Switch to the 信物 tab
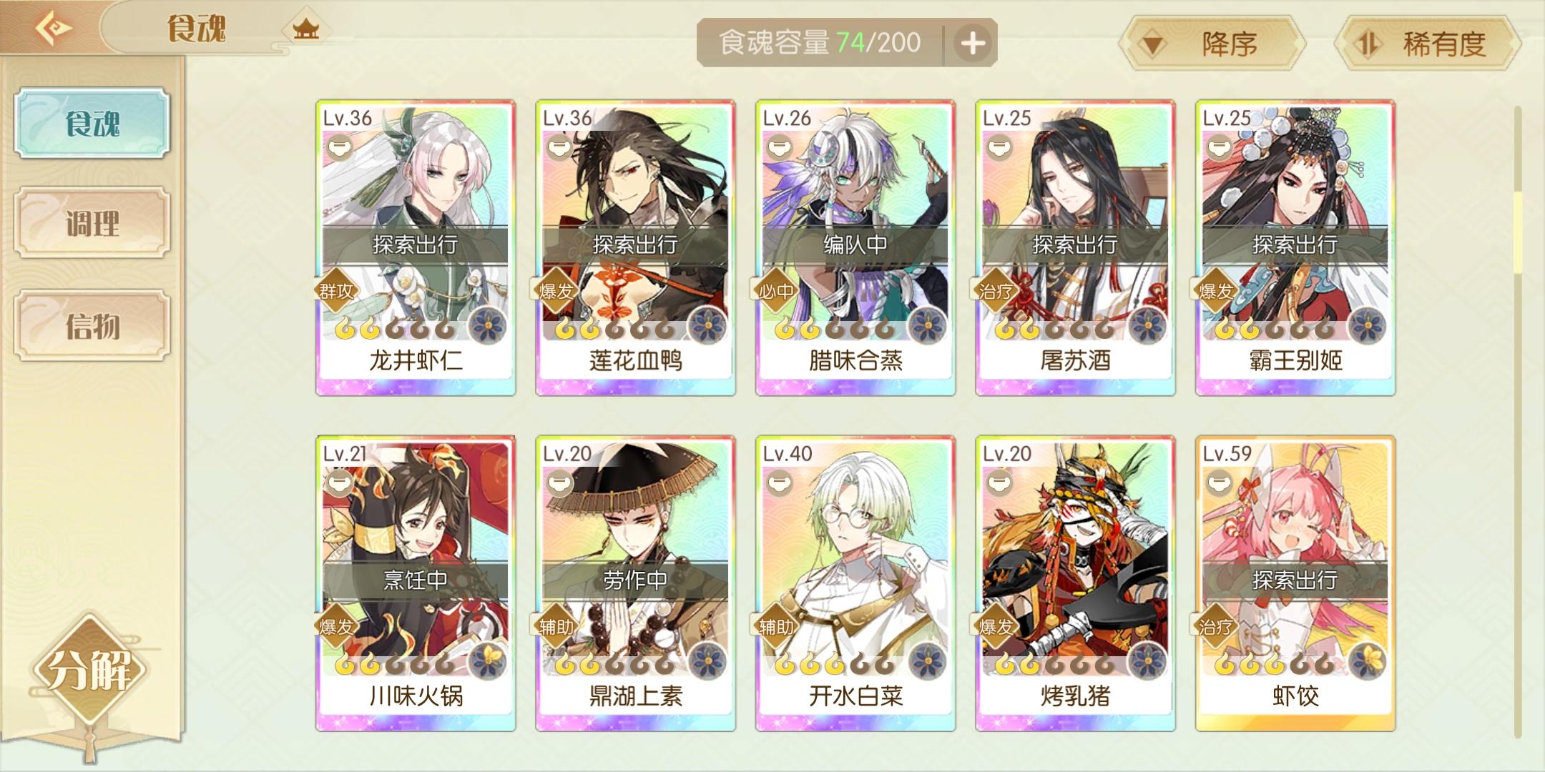Image resolution: width=1545 pixels, height=772 pixels. tap(93, 326)
